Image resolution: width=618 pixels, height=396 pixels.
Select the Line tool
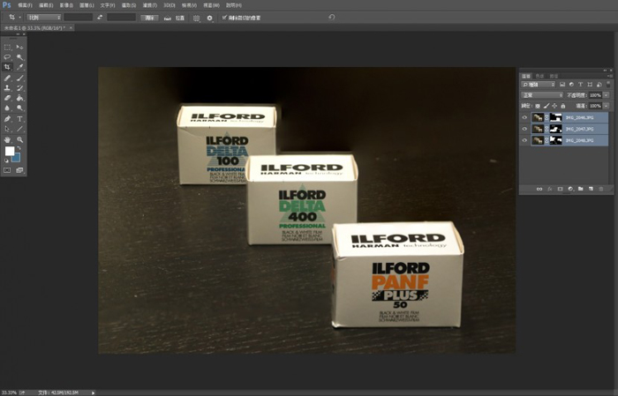click(x=19, y=129)
